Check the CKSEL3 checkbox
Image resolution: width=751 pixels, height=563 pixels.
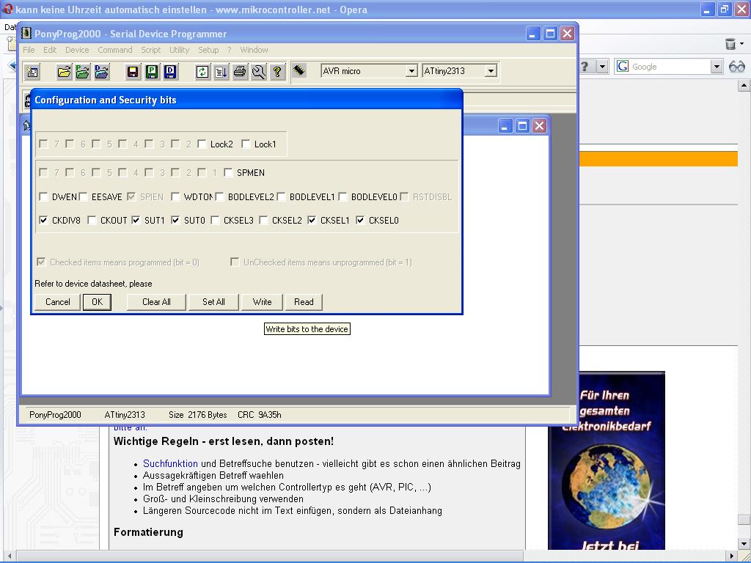point(215,220)
